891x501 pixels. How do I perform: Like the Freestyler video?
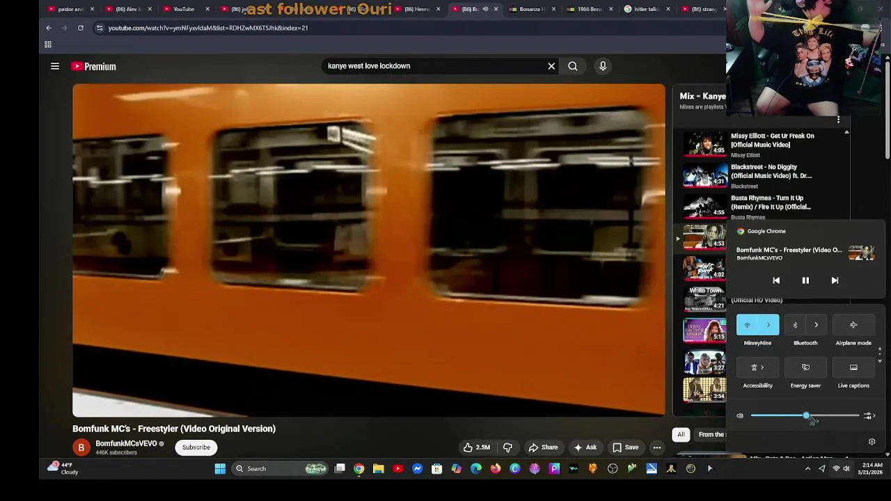(477, 447)
